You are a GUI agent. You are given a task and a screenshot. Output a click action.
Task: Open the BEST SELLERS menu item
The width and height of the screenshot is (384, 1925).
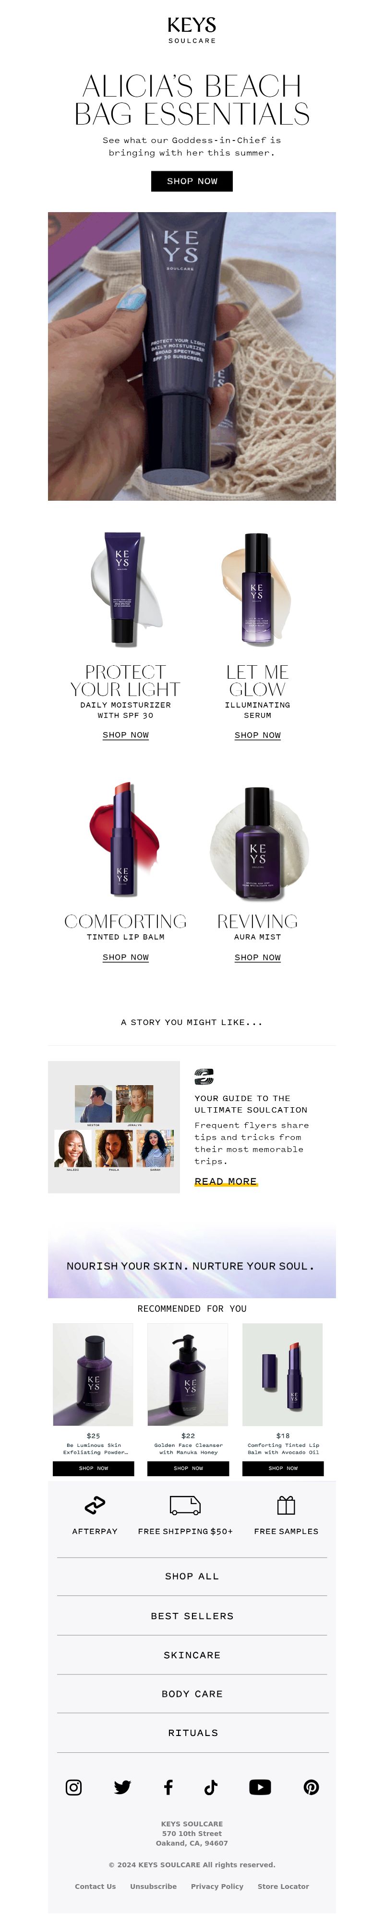point(192,1615)
